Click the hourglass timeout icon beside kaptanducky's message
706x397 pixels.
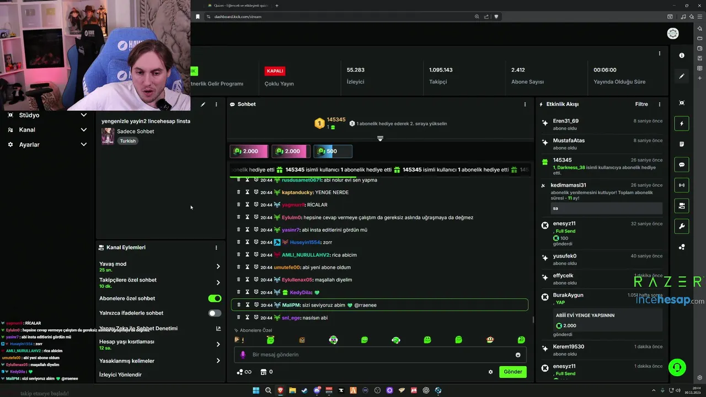coord(247,192)
